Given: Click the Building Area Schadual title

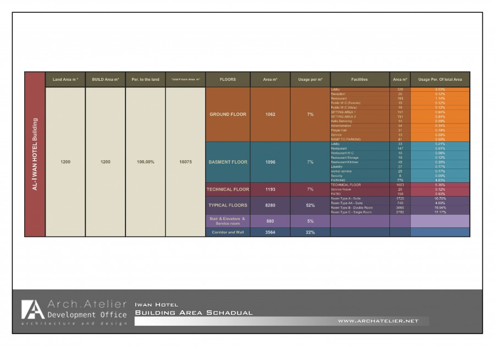Looking at the screenshot, I should tap(194, 312).
